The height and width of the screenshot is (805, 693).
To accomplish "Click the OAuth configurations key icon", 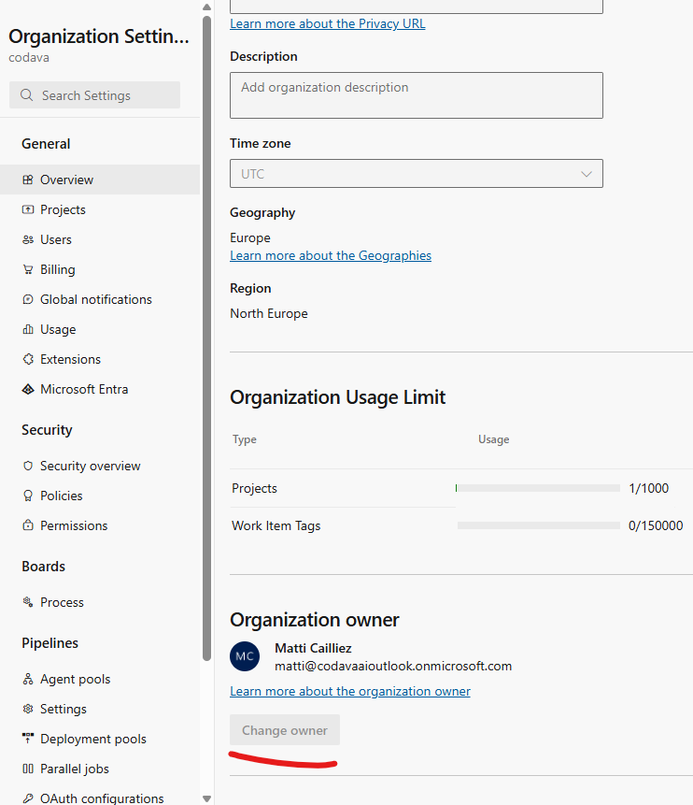I will coord(28,798).
